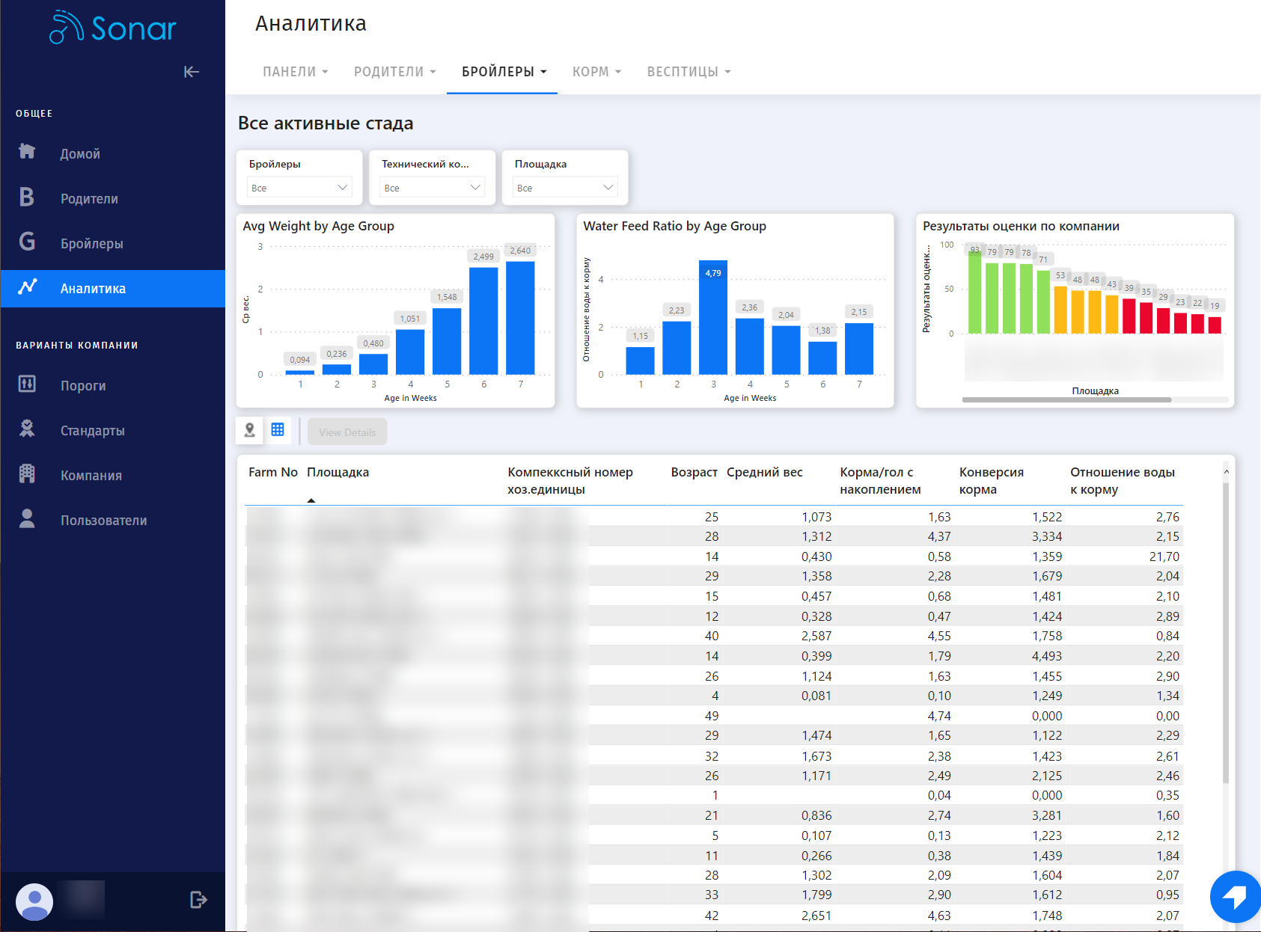Sort by Конверсия корма column header
This screenshot has width=1261, height=932.
991,480
